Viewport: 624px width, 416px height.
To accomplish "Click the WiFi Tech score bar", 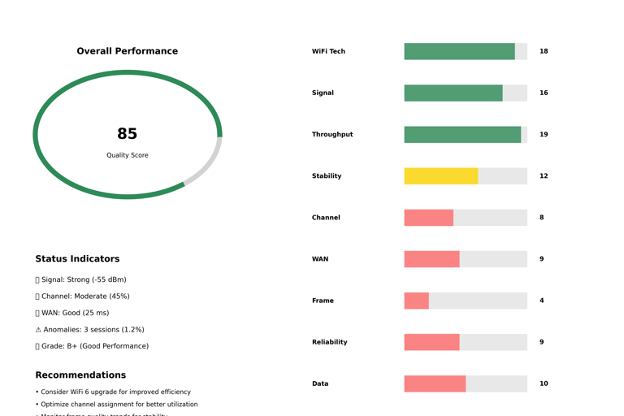I will pos(459,51).
